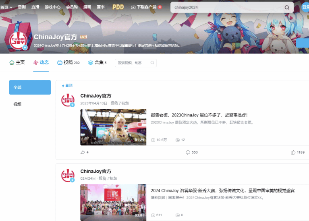Viewport: 309px width, 221px height.
Task: Open the title 2024 ChinaJoy 洛裳华服·新秀大赛
Action: coord(223,190)
